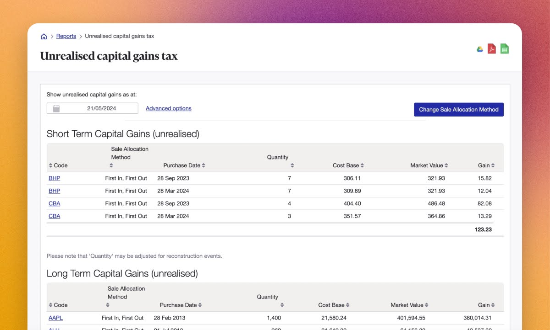Download the report as PDF

(492, 48)
